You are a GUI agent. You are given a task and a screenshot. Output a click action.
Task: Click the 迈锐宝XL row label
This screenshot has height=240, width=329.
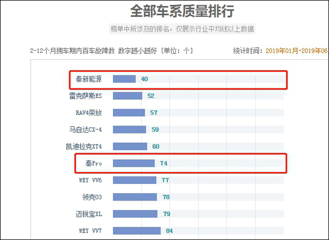[x=89, y=214]
